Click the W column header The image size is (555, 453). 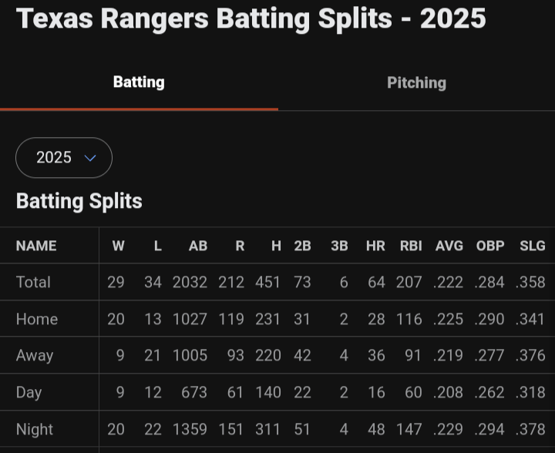point(118,246)
